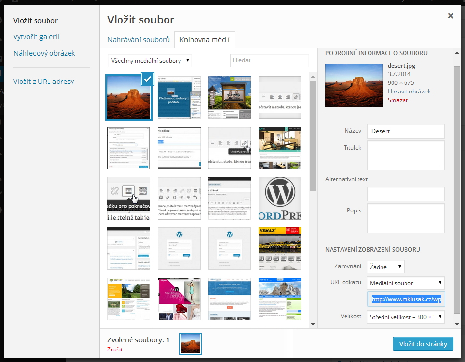Open Vložit soubor in sidebar

coord(36,21)
